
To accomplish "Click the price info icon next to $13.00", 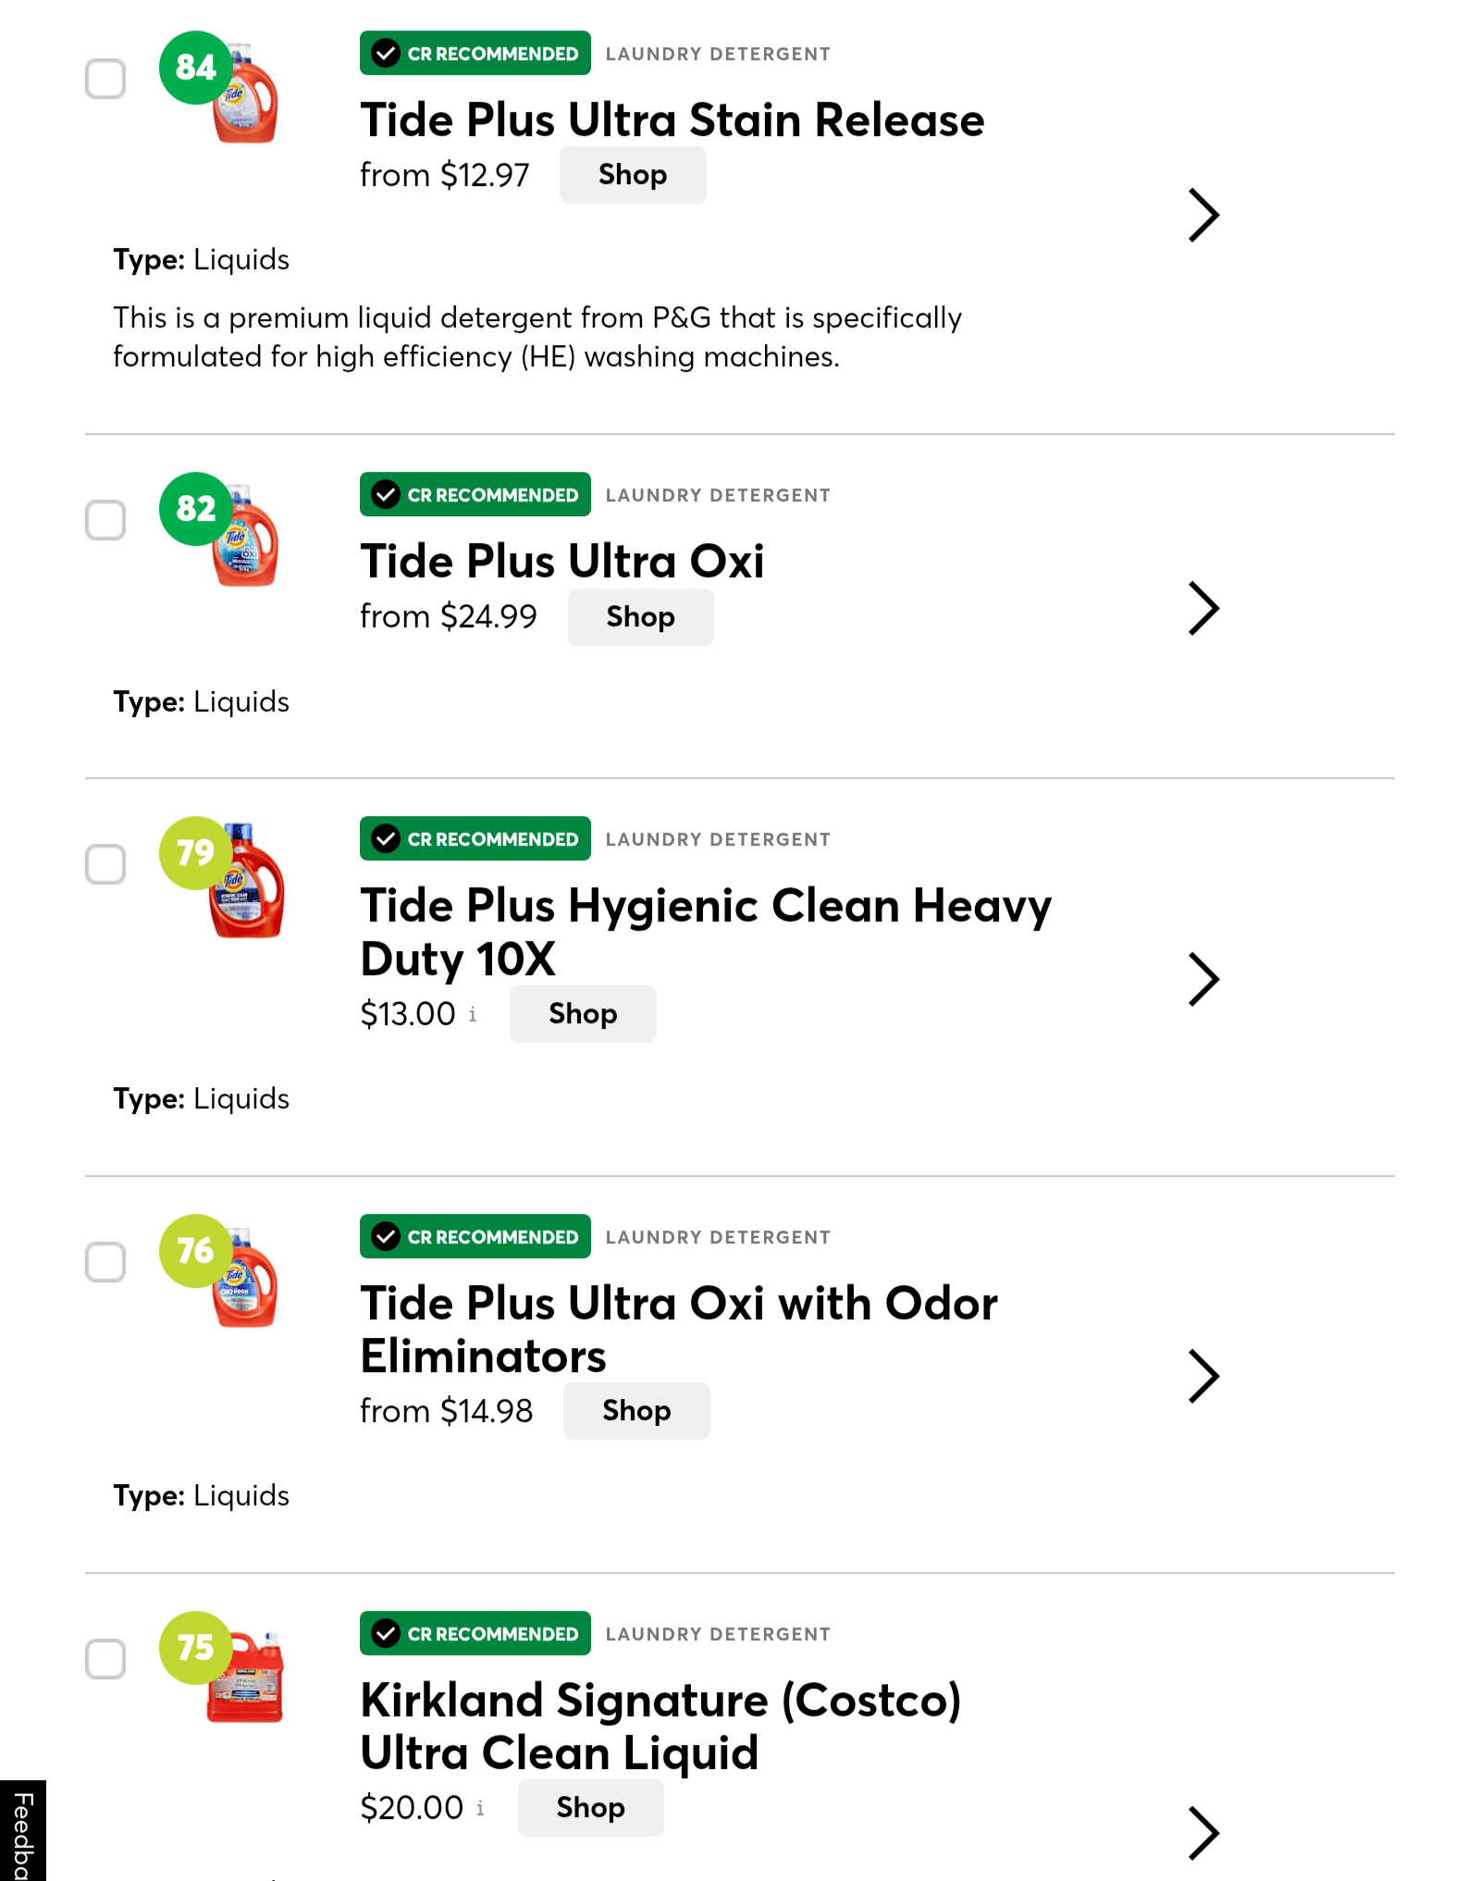I will coord(473,1014).
